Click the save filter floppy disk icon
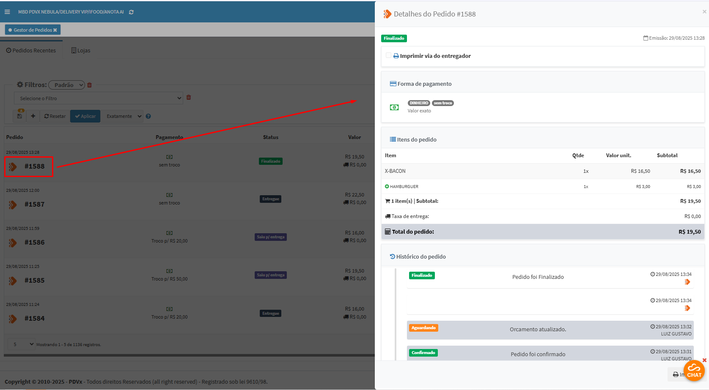 coord(19,116)
